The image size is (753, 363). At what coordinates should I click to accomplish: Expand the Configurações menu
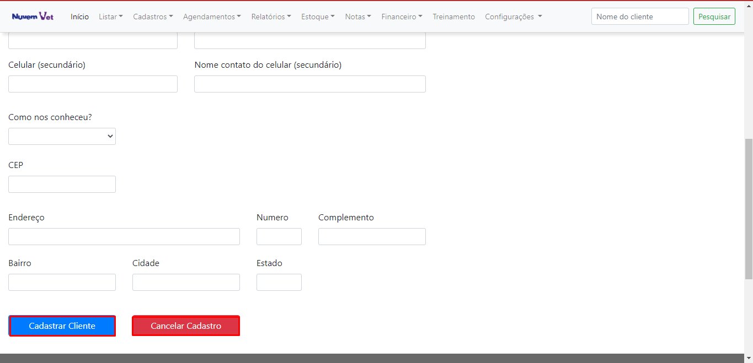[513, 17]
